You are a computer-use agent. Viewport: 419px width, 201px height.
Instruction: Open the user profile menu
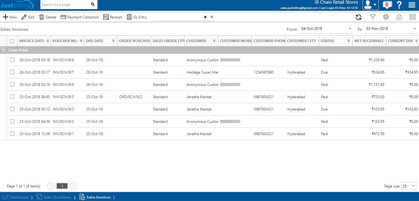coord(370,5)
